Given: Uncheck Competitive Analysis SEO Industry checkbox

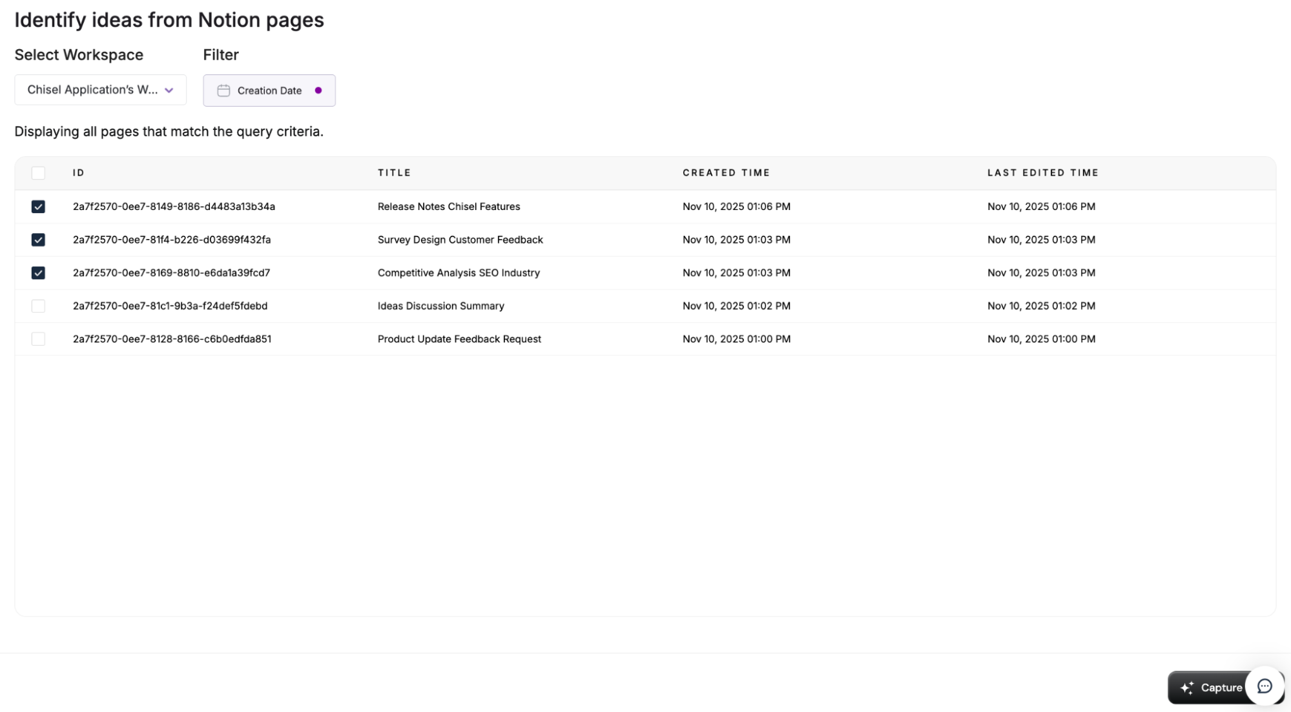Looking at the screenshot, I should pyautogui.click(x=38, y=273).
